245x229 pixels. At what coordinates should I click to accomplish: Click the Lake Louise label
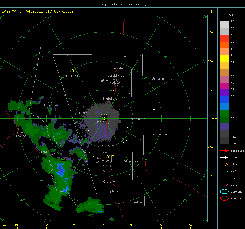pos(21,134)
